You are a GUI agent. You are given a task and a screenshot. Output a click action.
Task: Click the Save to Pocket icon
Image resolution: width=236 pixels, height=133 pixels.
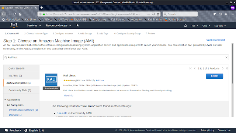[153, 14]
